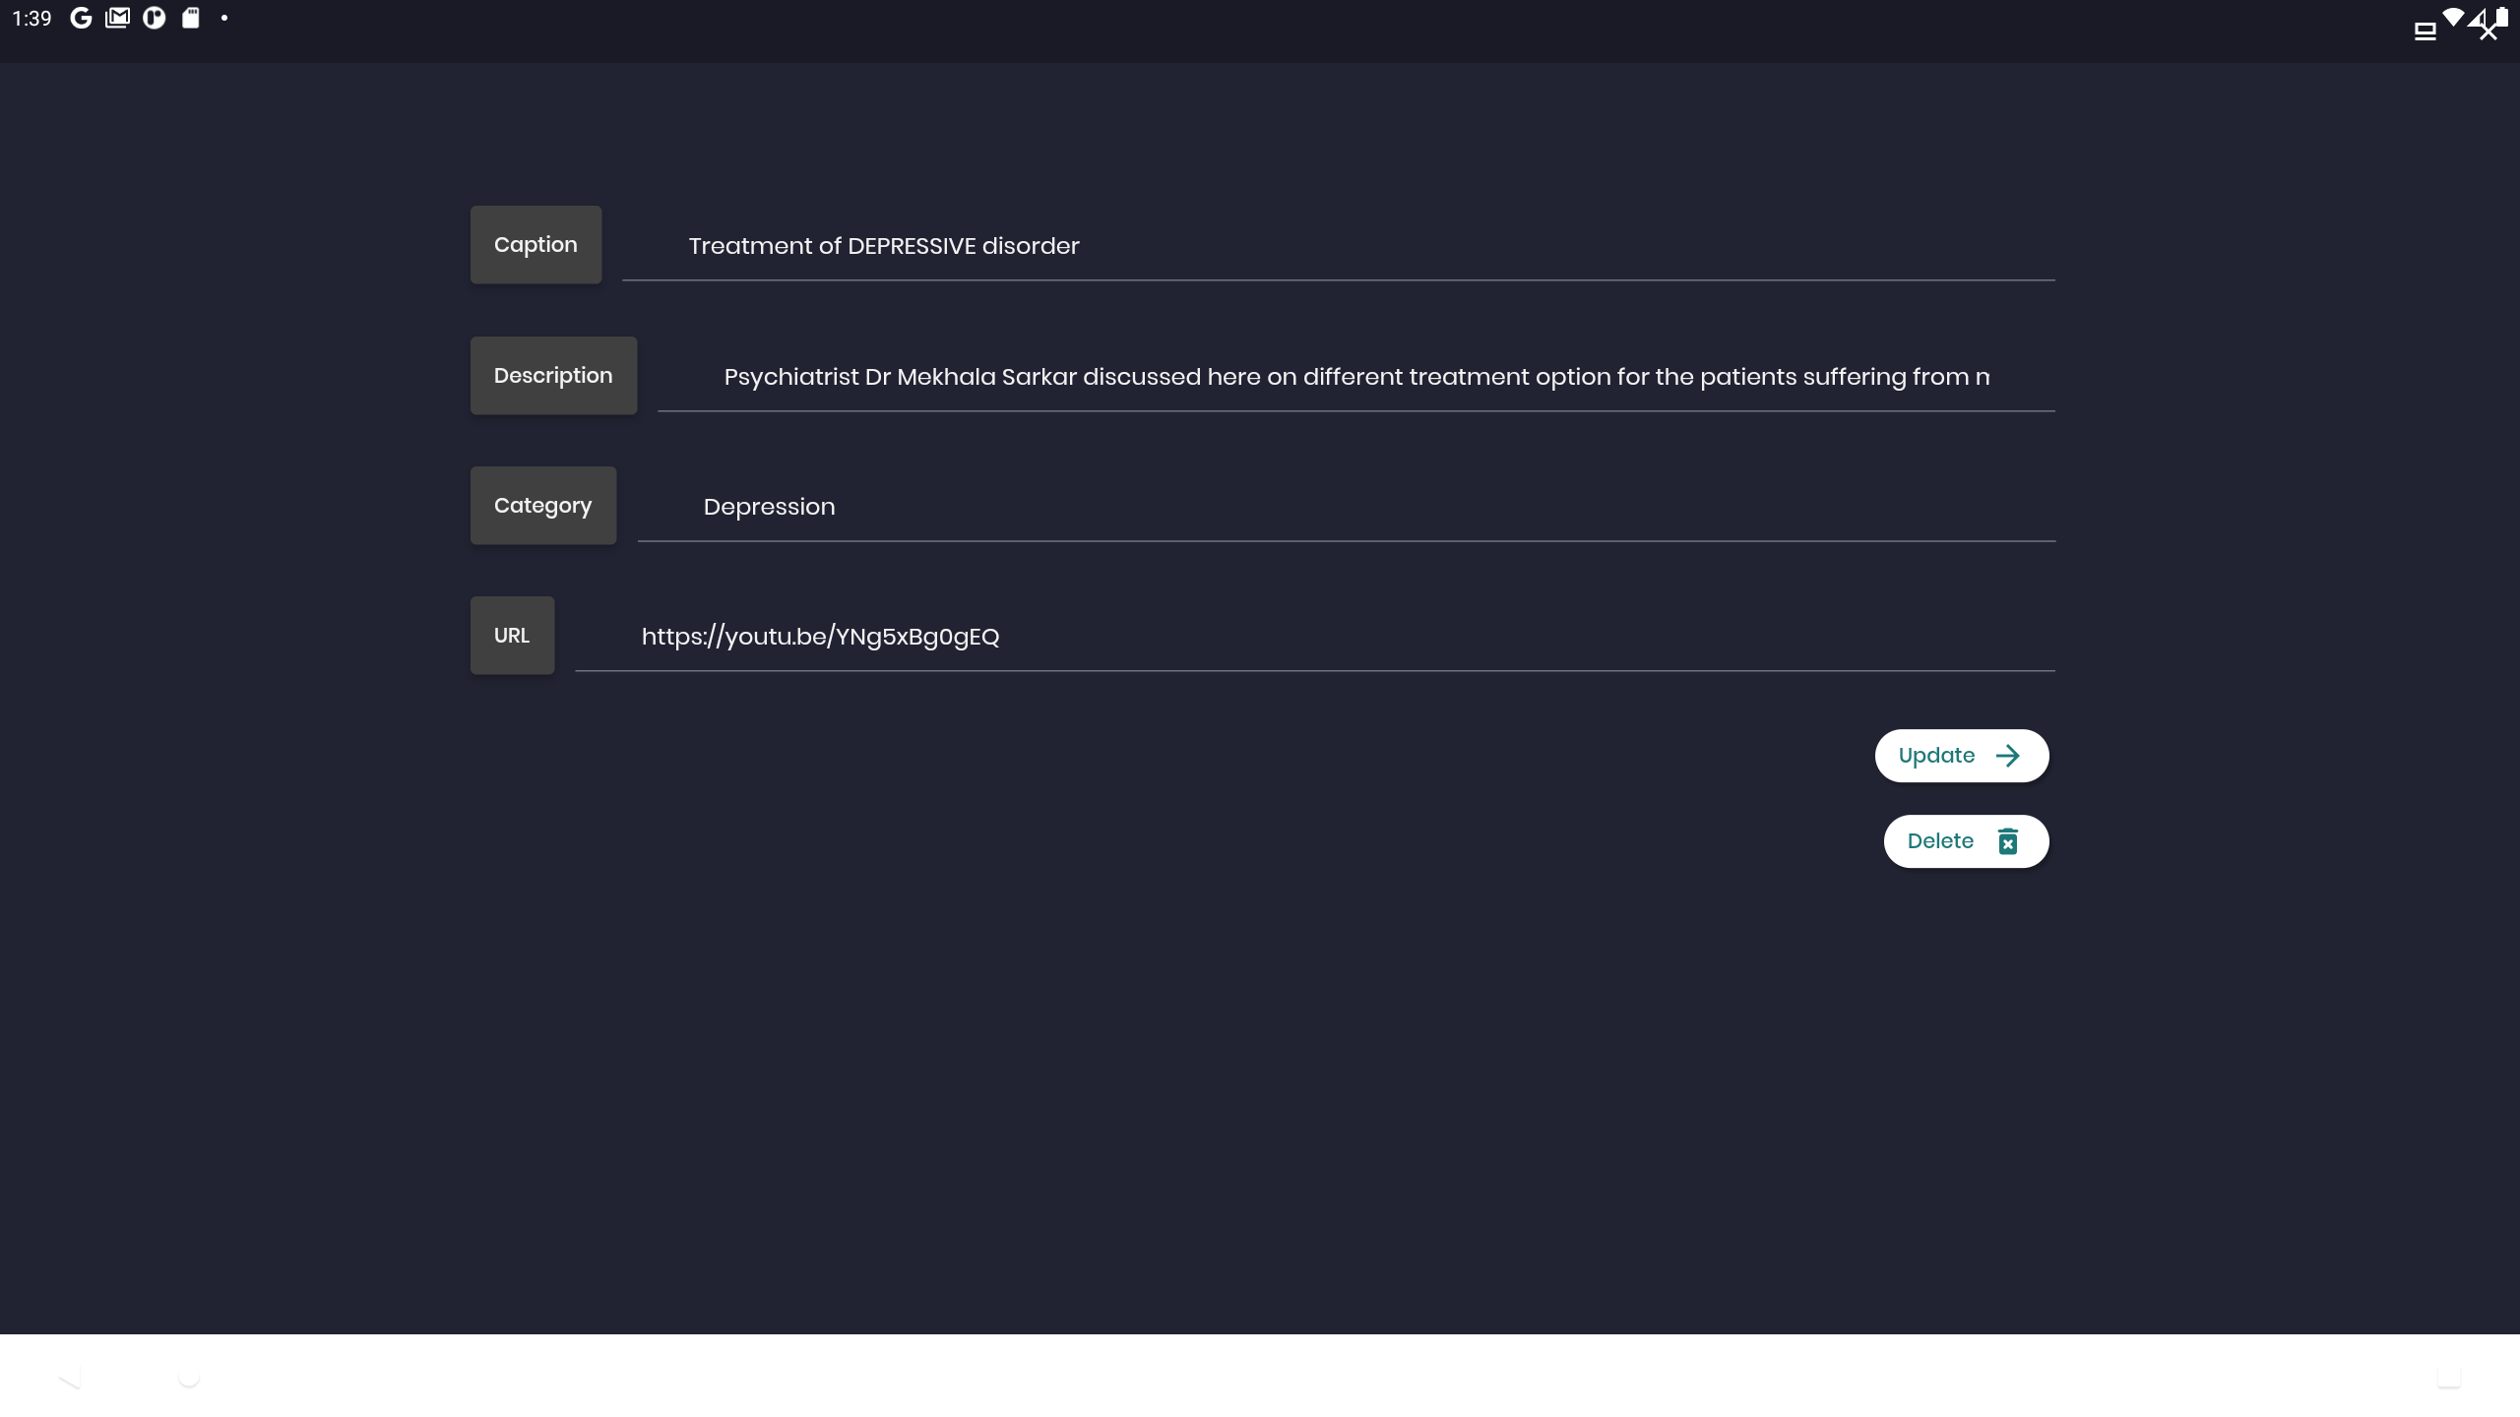Tap the cast screen icon in status bar

[2425, 31]
